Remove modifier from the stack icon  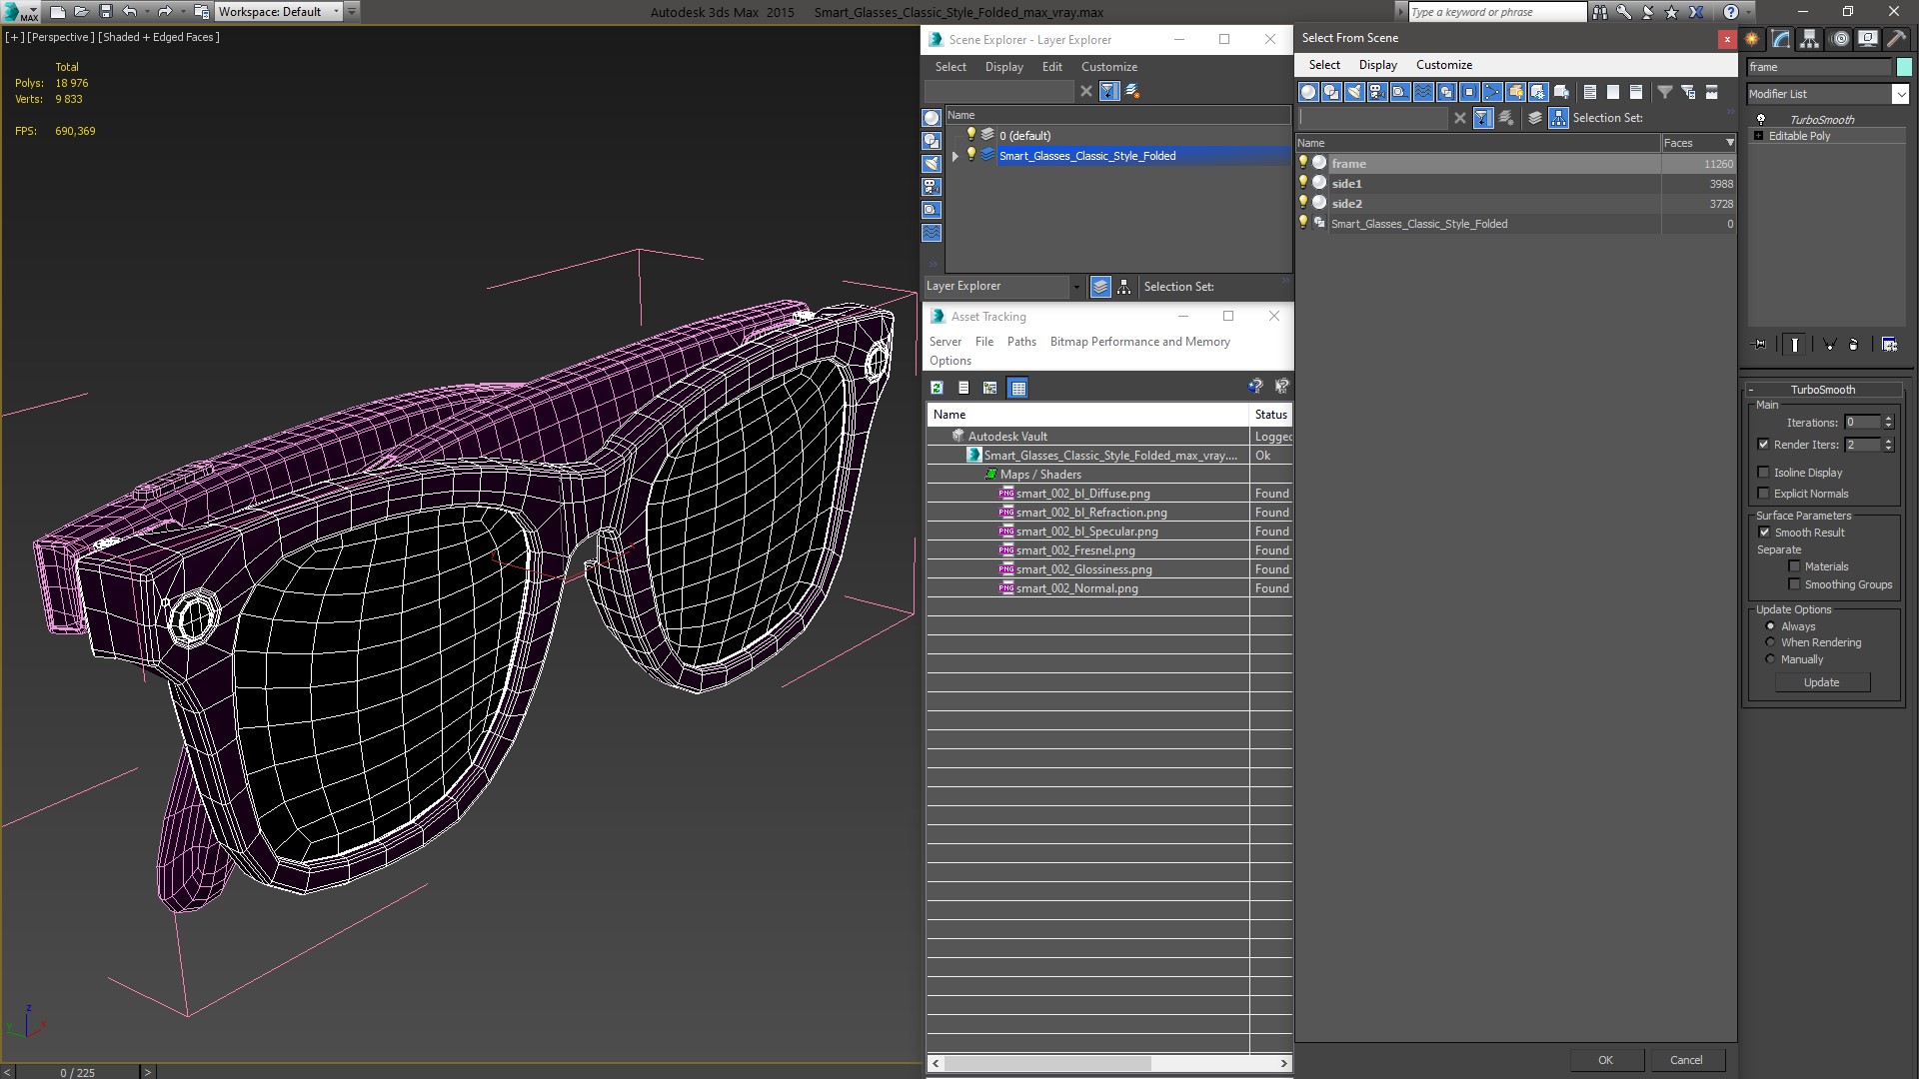point(1854,345)
